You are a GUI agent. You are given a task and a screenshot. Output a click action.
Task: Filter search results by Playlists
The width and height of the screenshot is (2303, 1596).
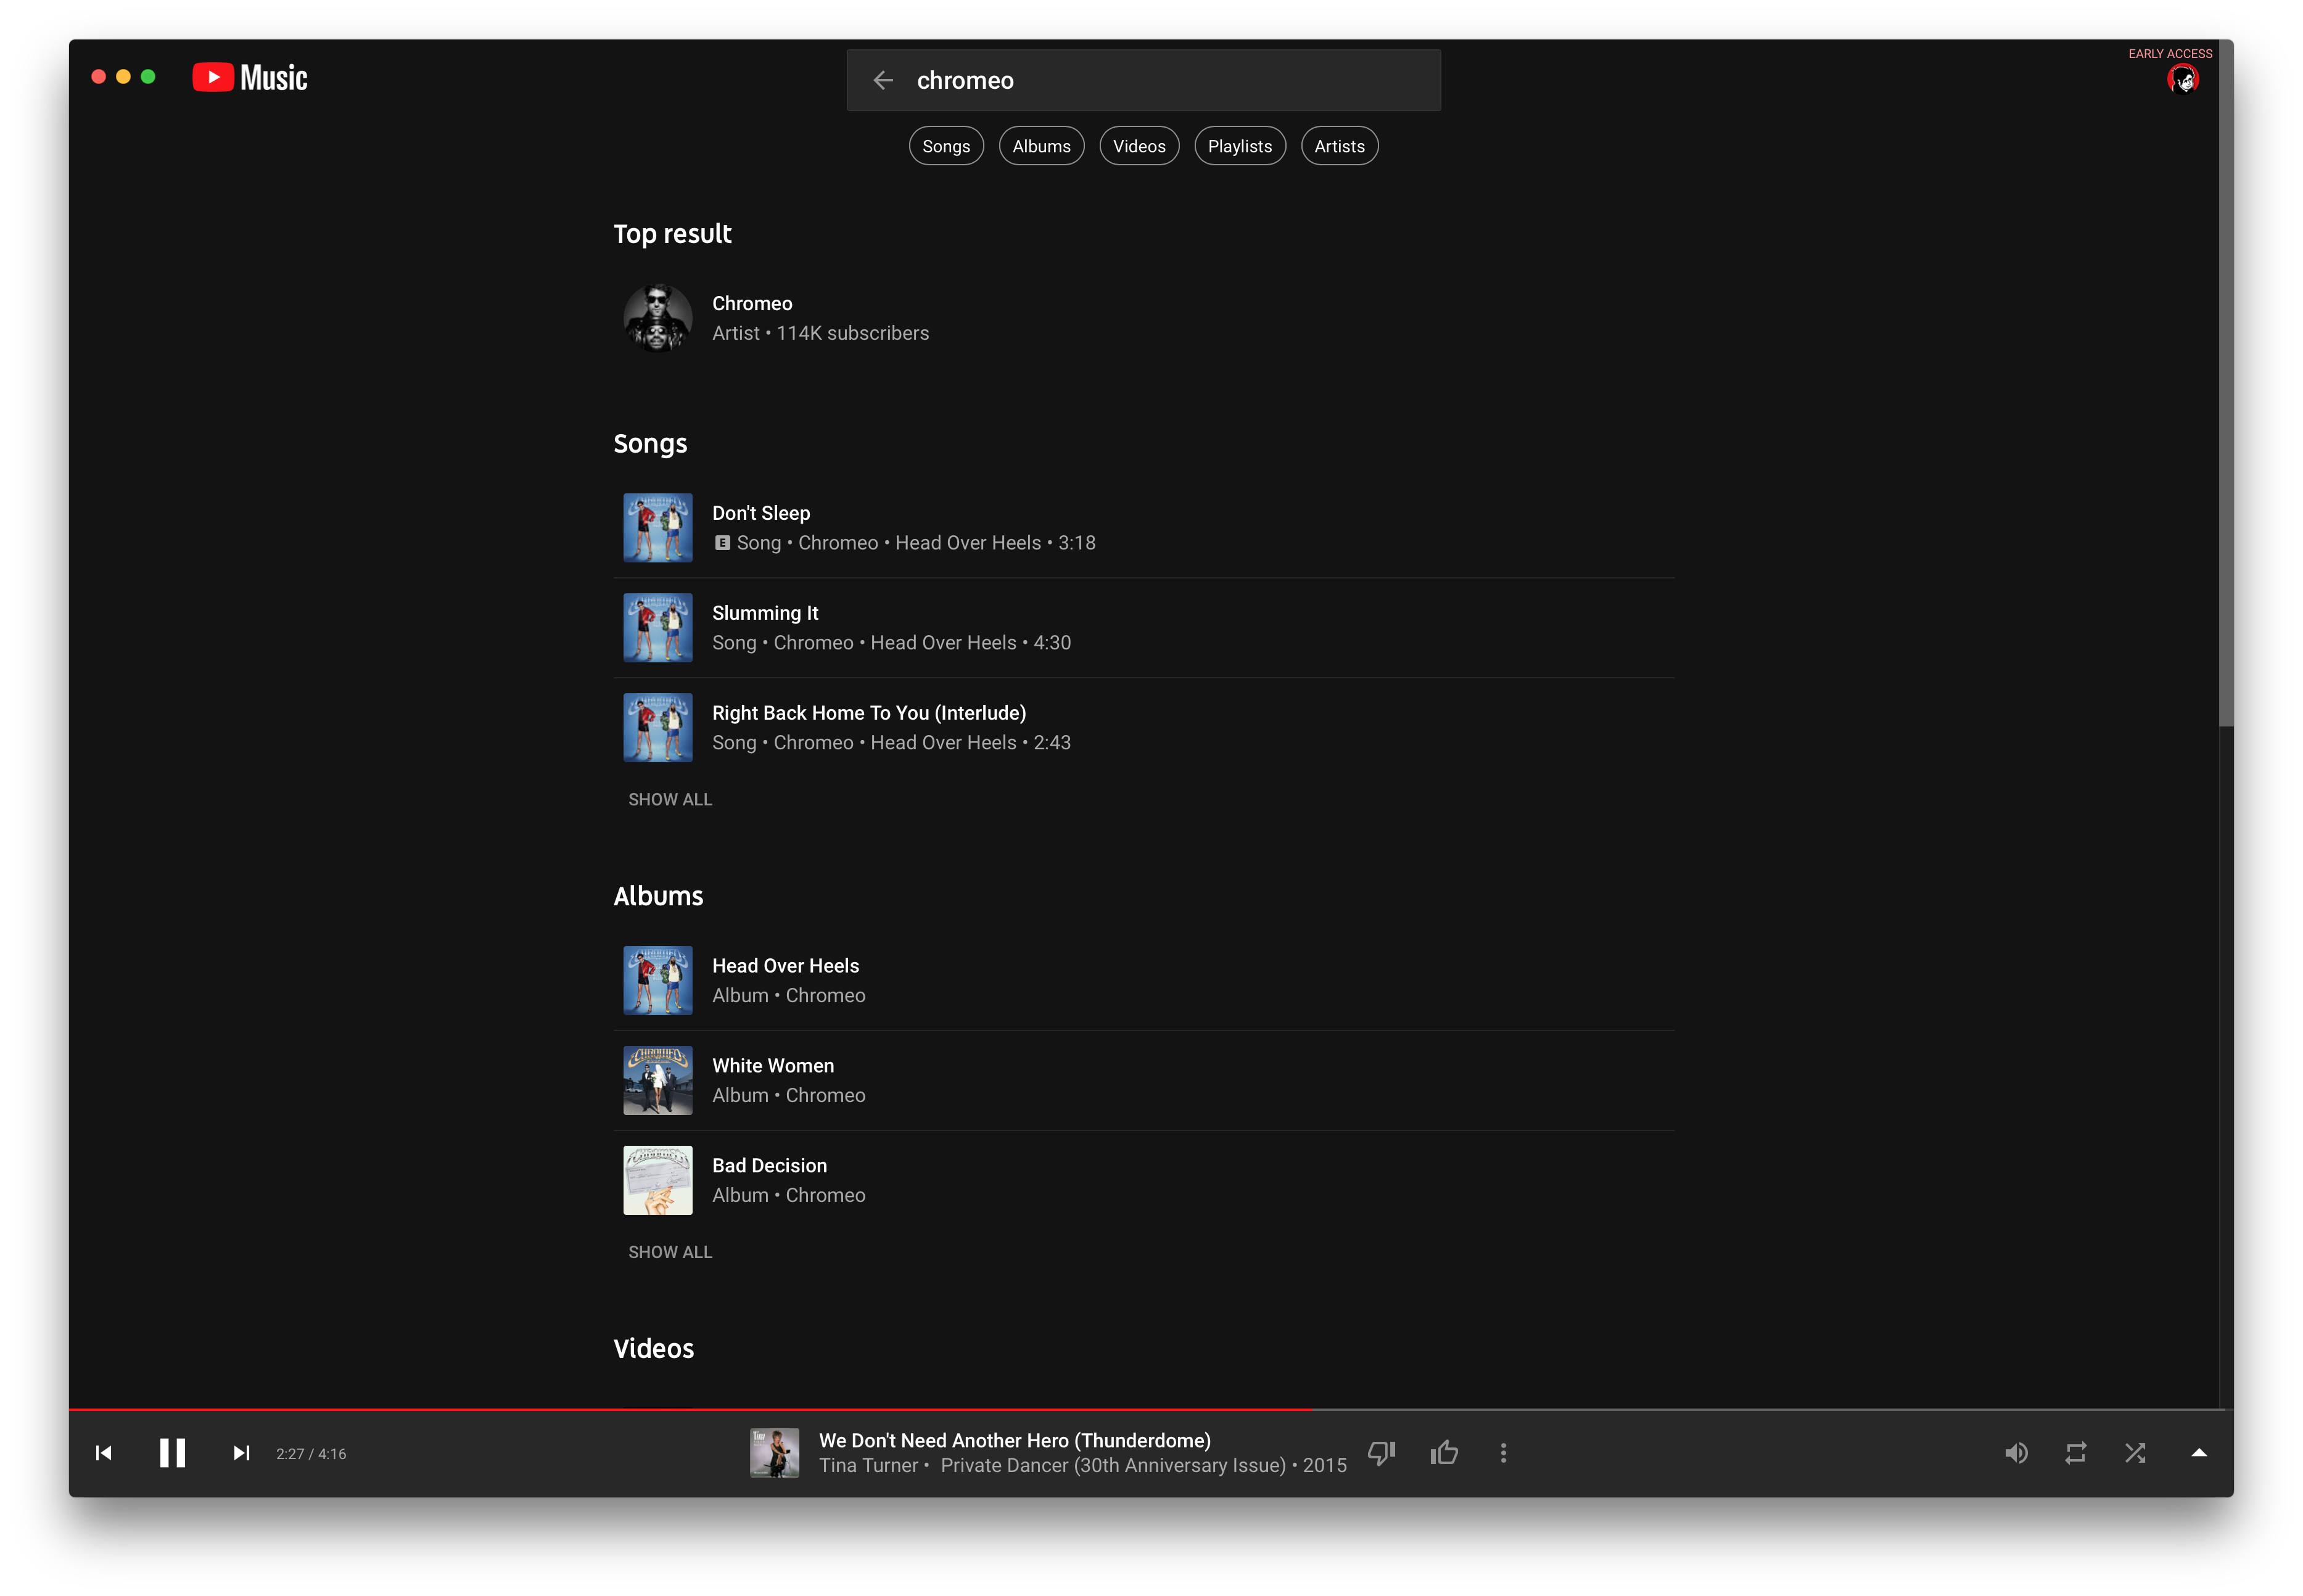tap(1239, 145)
